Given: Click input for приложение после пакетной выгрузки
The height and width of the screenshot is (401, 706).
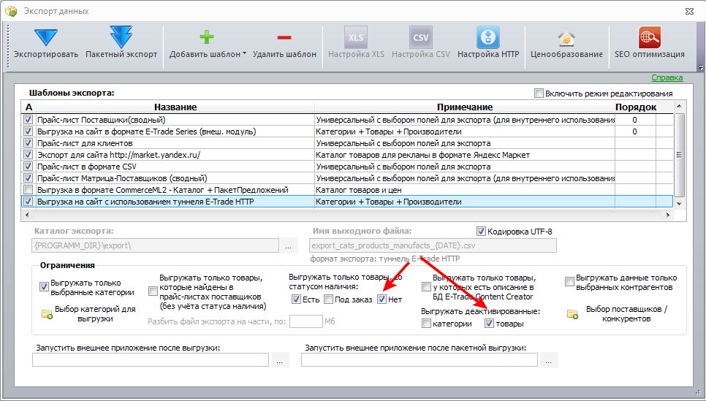Looking at the screenshot, I should pyautogui.click(x=420, y=360).
